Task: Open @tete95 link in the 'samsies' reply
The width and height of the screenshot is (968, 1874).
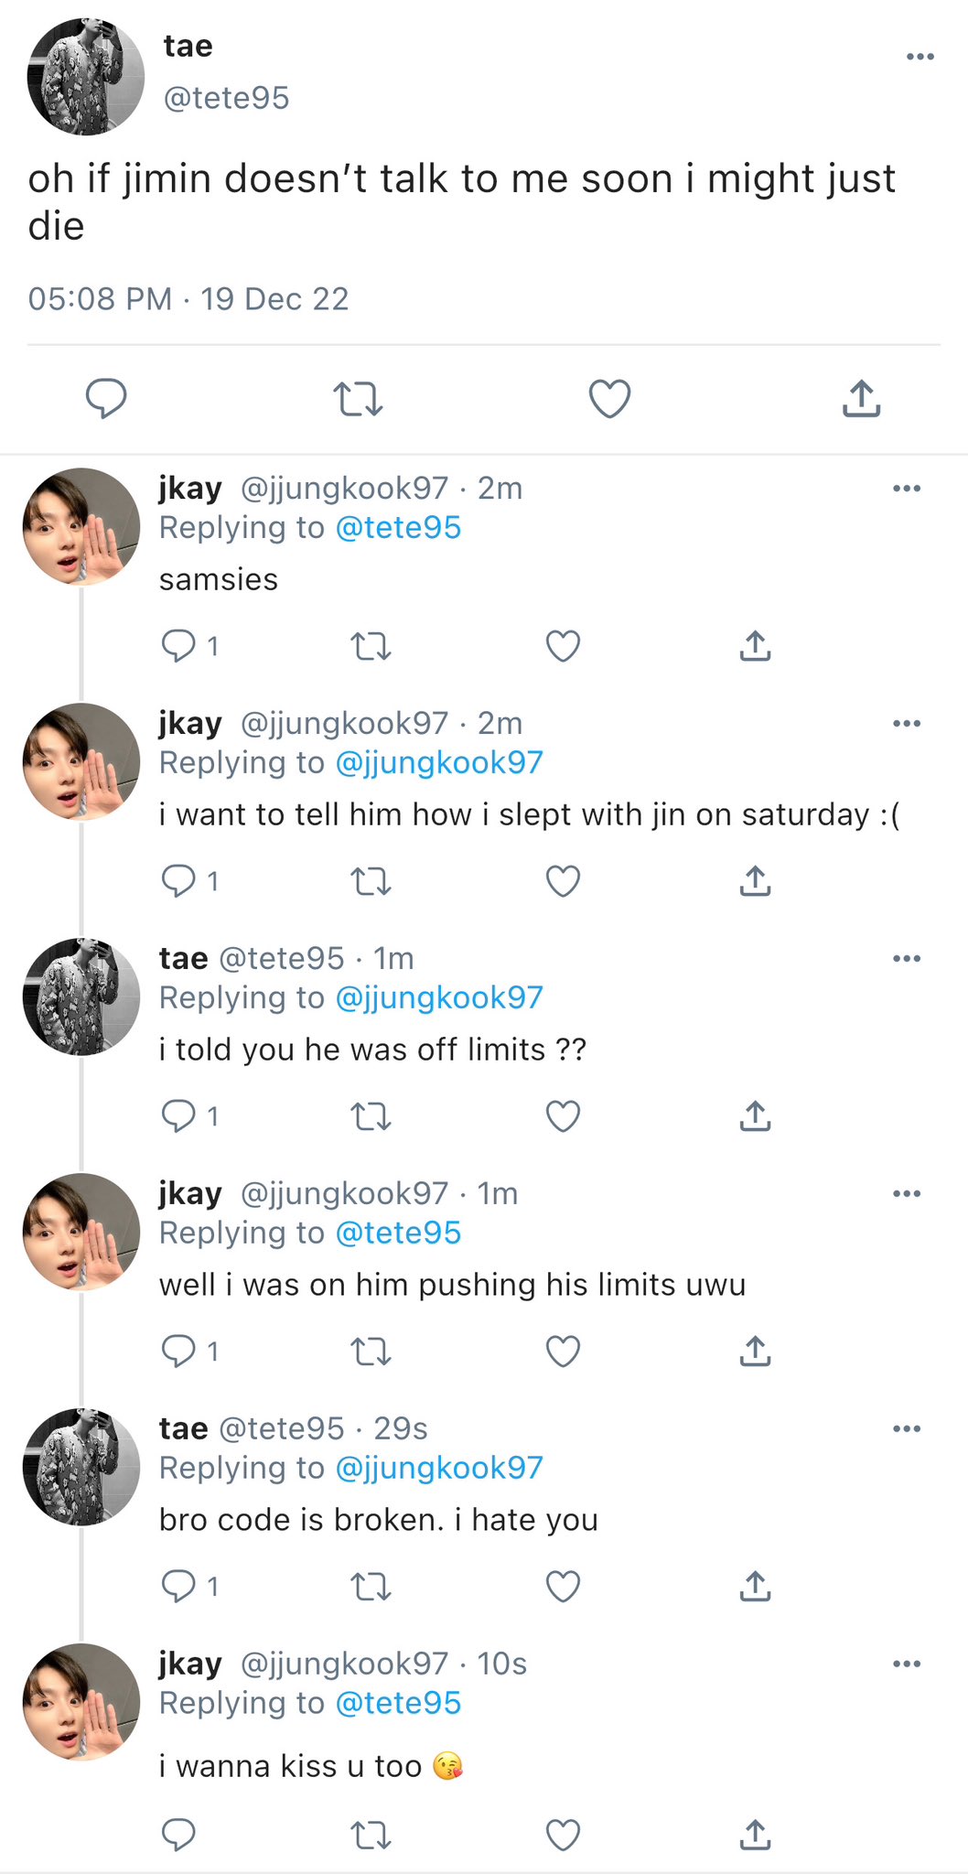Action: 399,528
